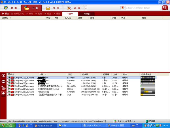The image size is (170, 128).
Task: Select upload row MetalSlug3.zip
Action: coord(82,92)
